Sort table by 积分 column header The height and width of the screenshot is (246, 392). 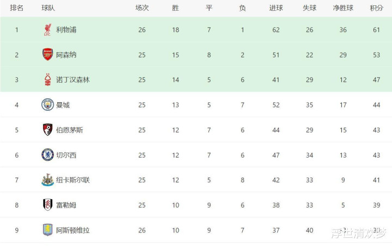pyautogui.click(x=376, y=8)
